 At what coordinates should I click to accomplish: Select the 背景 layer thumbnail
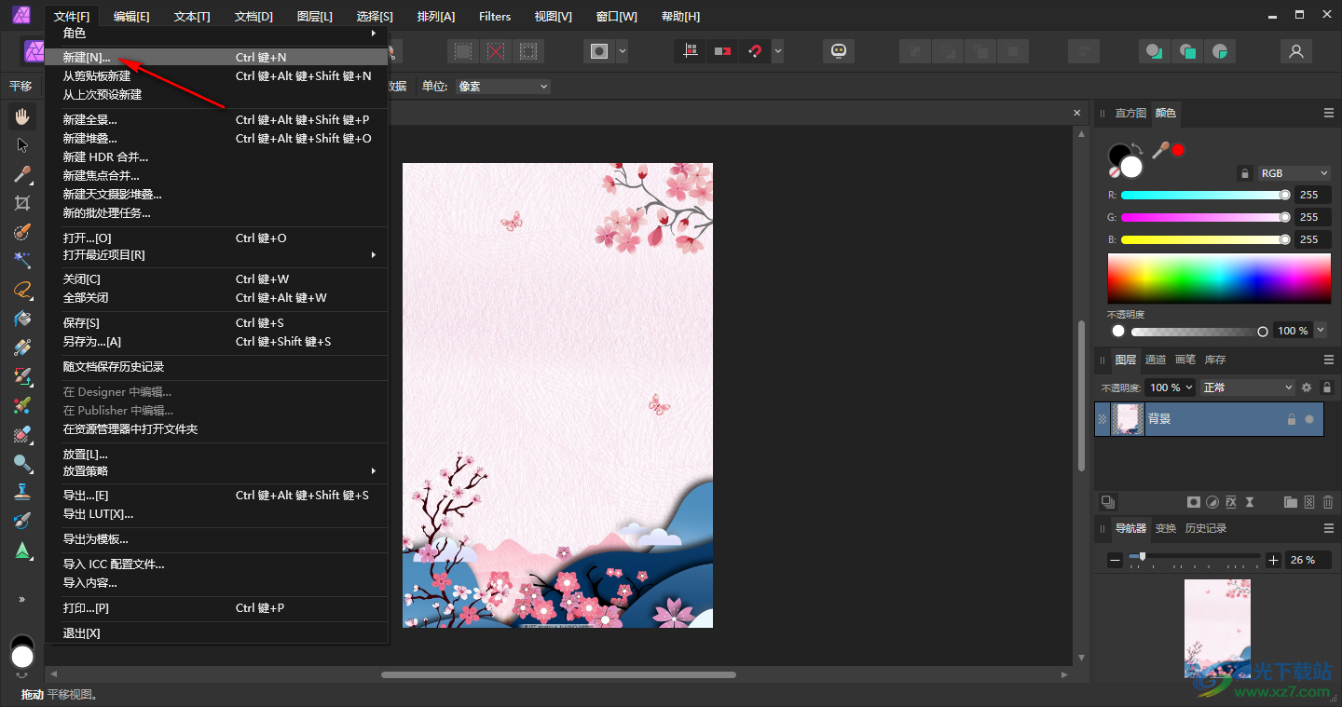pos(1128,419)
